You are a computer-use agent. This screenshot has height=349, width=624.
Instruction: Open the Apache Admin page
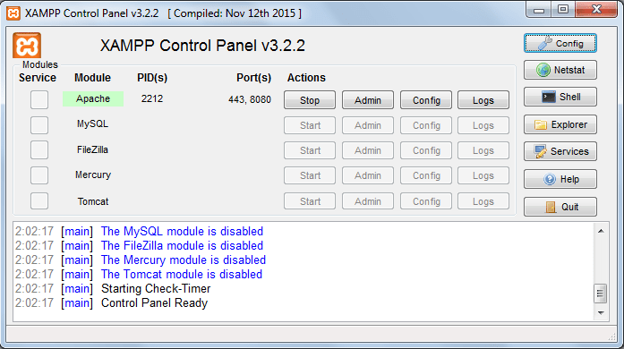368,100
